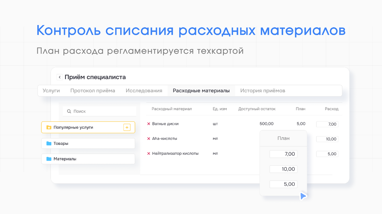The height and width of the screenshot is (214, 382).
Task: Click the План column header in the table
Action: tap(301, 109)
